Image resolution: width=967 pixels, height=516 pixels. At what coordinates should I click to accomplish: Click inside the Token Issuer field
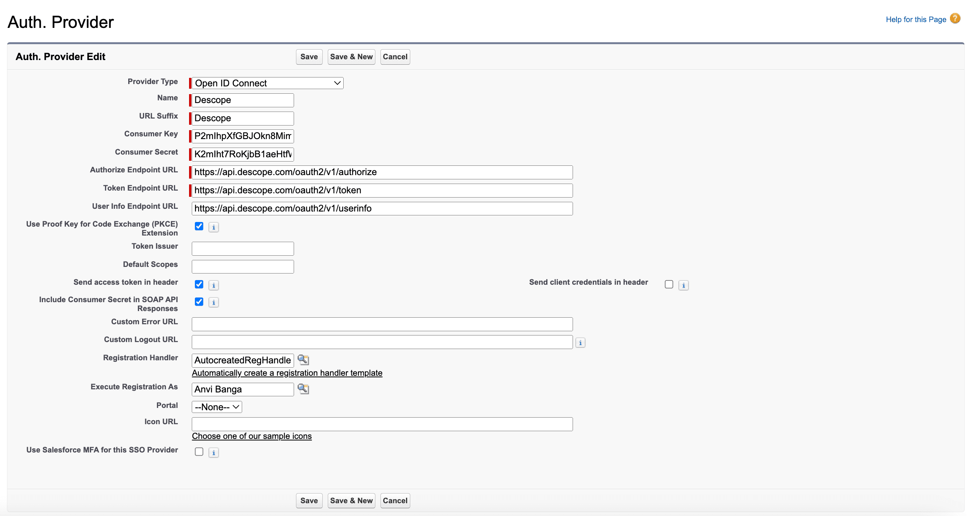(x=242, y=248)
